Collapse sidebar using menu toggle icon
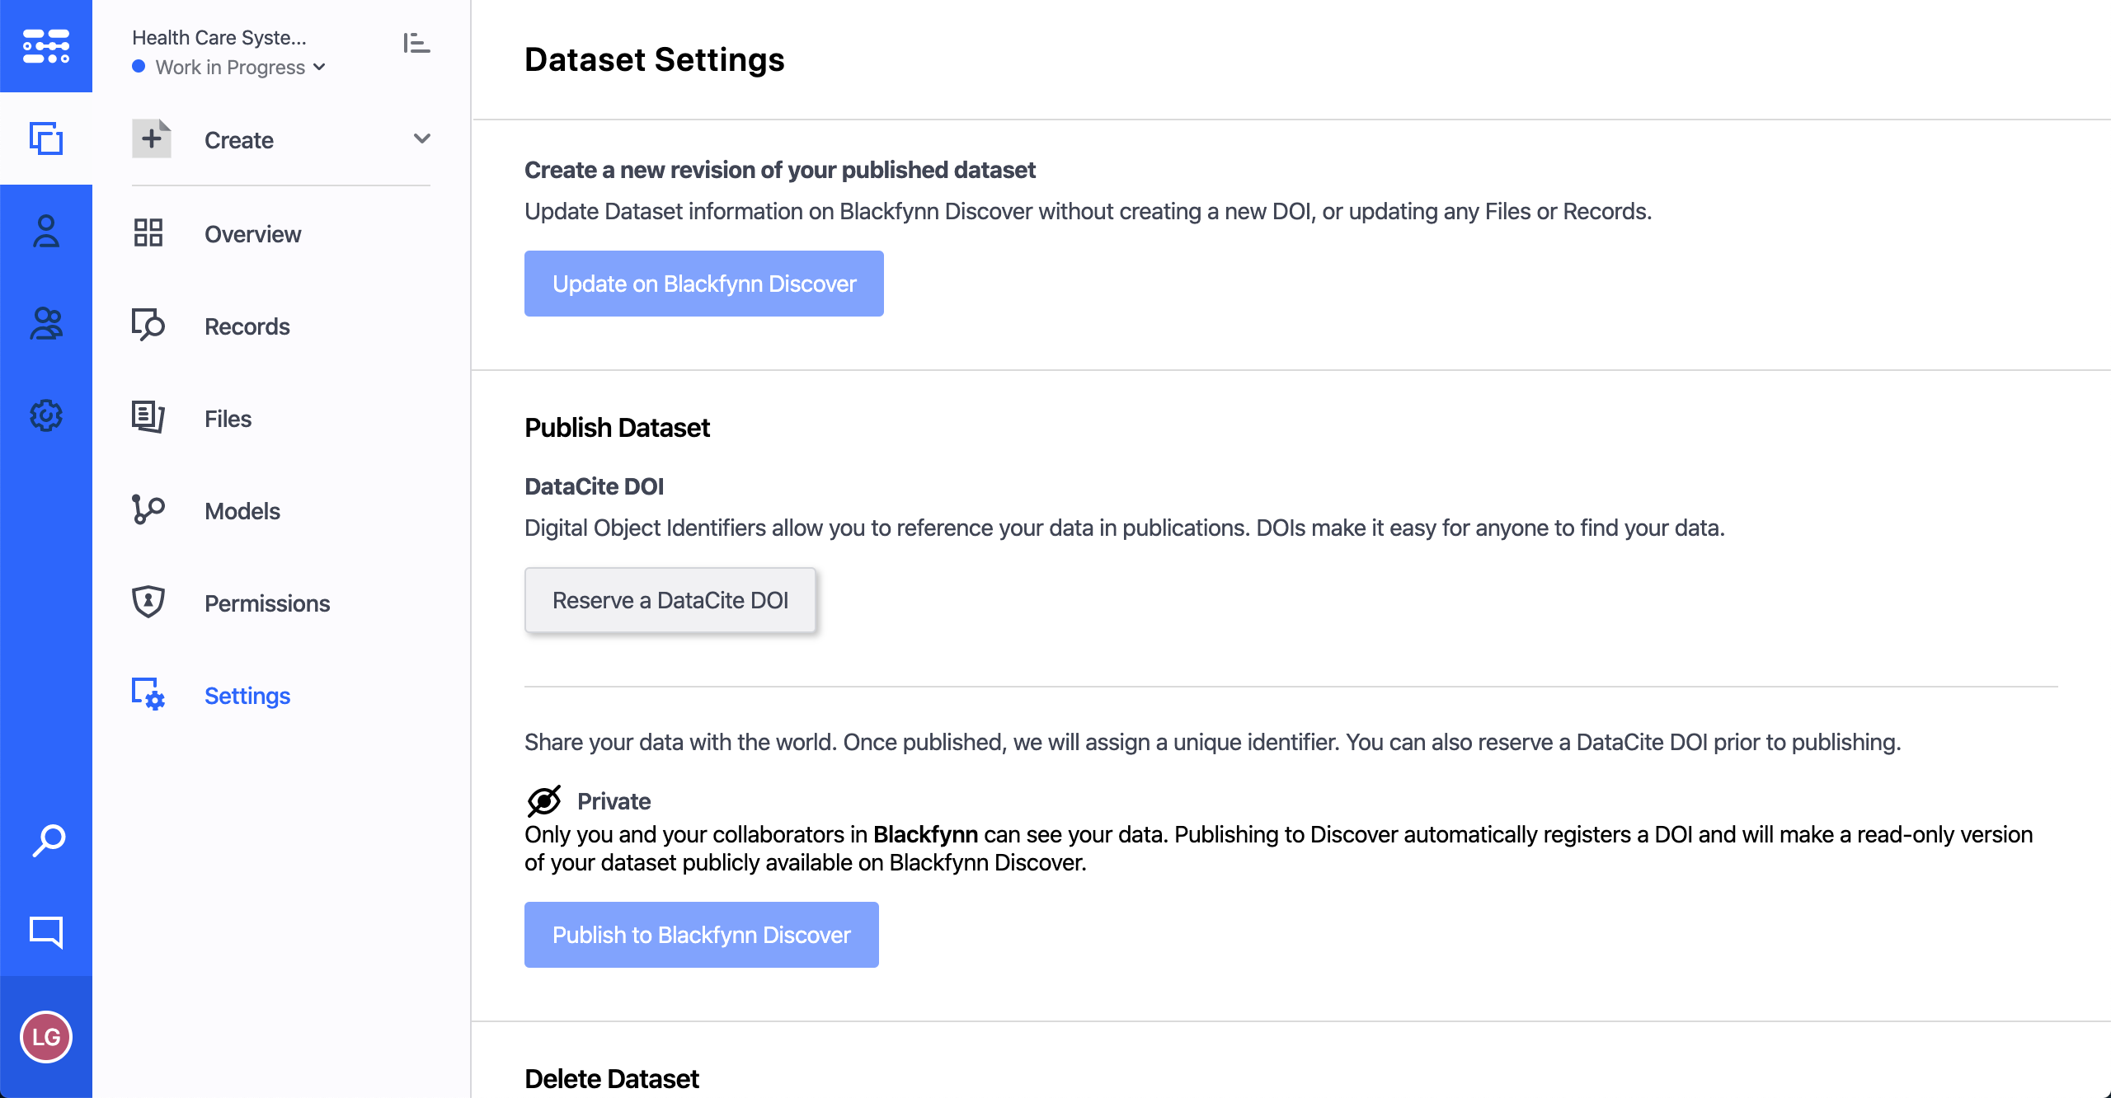This screenshot has width=2111, height=1098. click(x=416, y=43)
